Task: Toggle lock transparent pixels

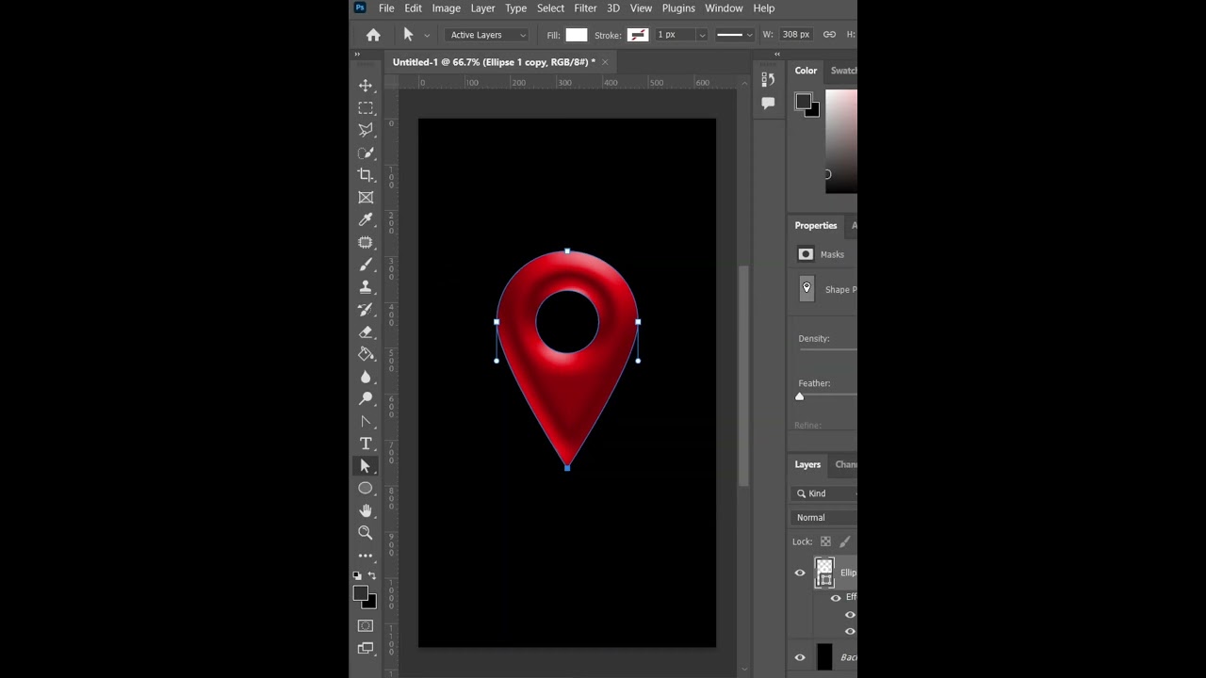Action: coord(825,541)
